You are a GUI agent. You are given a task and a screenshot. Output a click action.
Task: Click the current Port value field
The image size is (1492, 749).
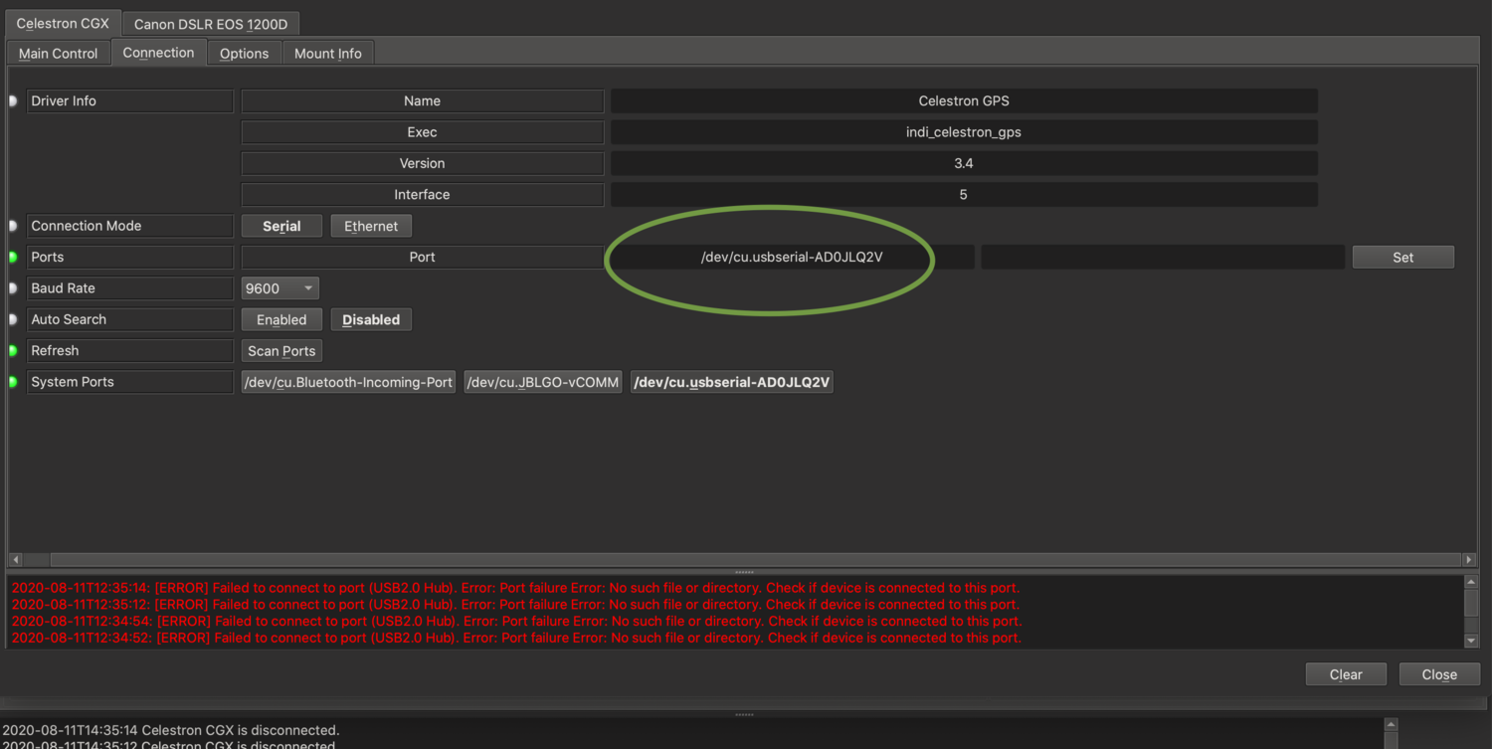(793, 257)
